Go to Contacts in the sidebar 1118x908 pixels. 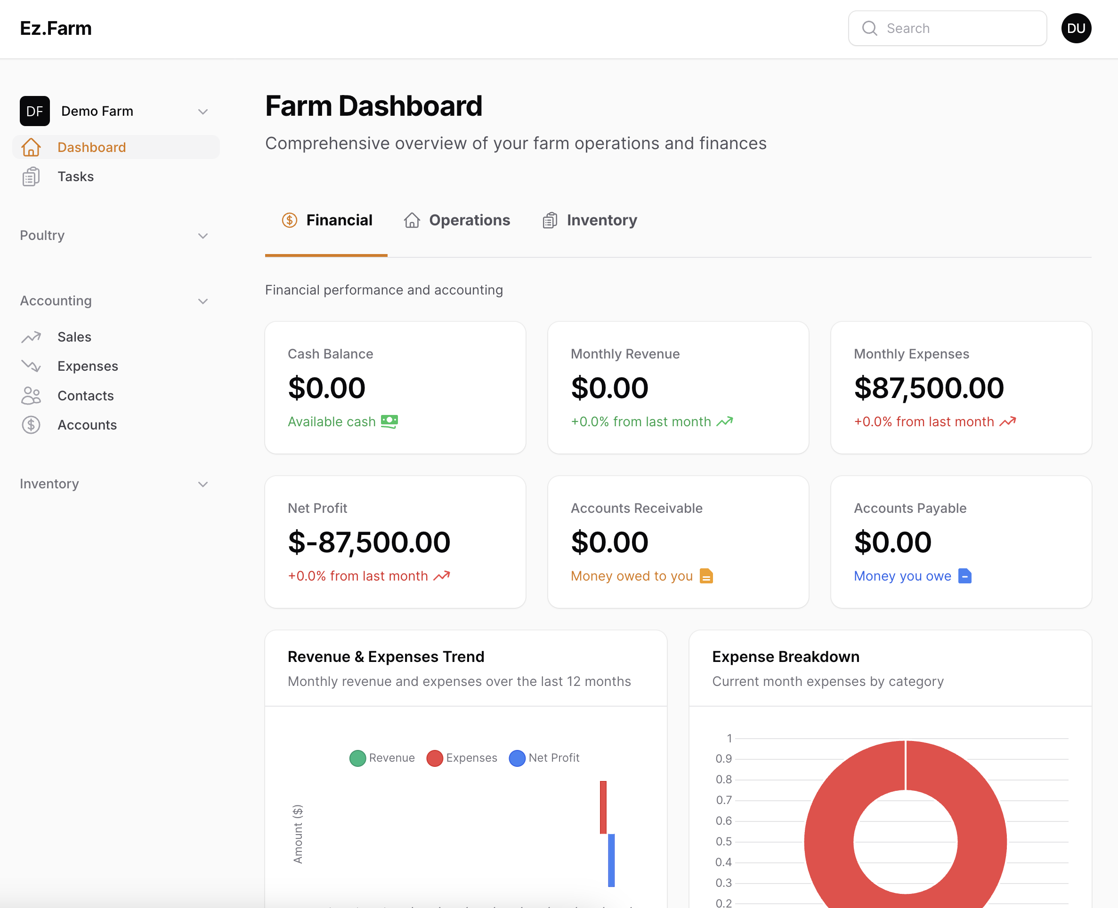coord(116,396)
